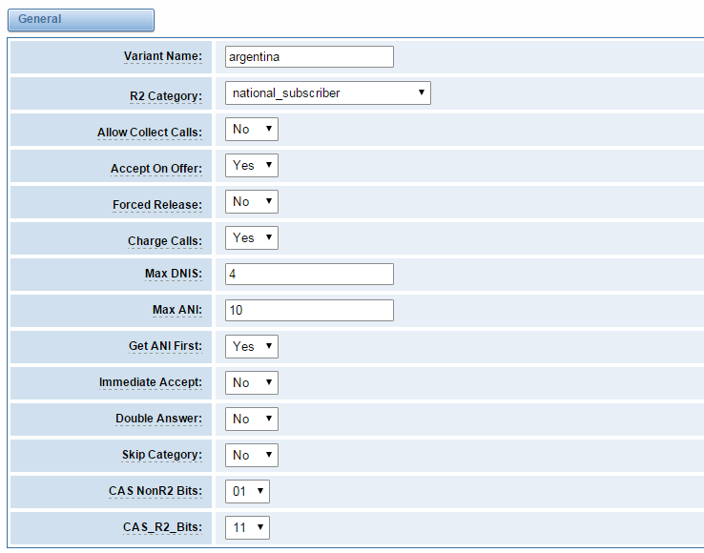Open the CAS NonR2 Bits dropdown
Image resolution: width=704 pixels, height=553 pixels.
coord(247,492)
